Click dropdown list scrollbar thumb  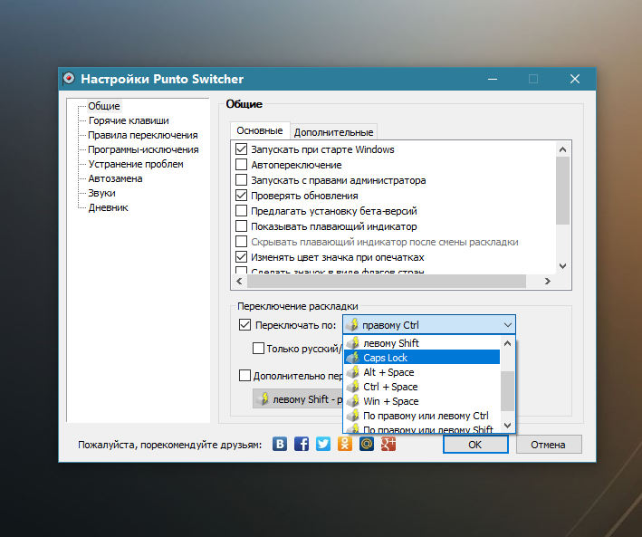click(508, 391)
